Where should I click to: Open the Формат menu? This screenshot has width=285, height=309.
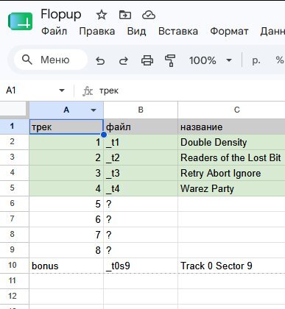pyautogui.click(x=229, y=32)
